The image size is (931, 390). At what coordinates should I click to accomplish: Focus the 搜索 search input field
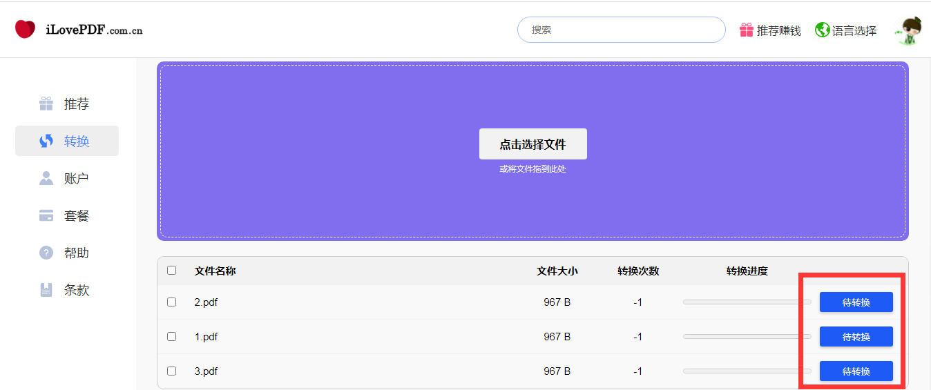621,30
